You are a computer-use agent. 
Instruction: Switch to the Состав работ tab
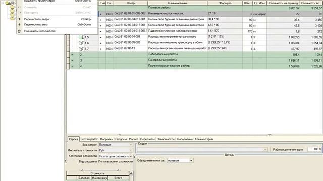[89, 139]
